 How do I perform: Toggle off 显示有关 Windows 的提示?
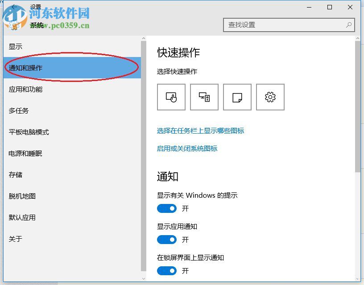pos(166,208)
